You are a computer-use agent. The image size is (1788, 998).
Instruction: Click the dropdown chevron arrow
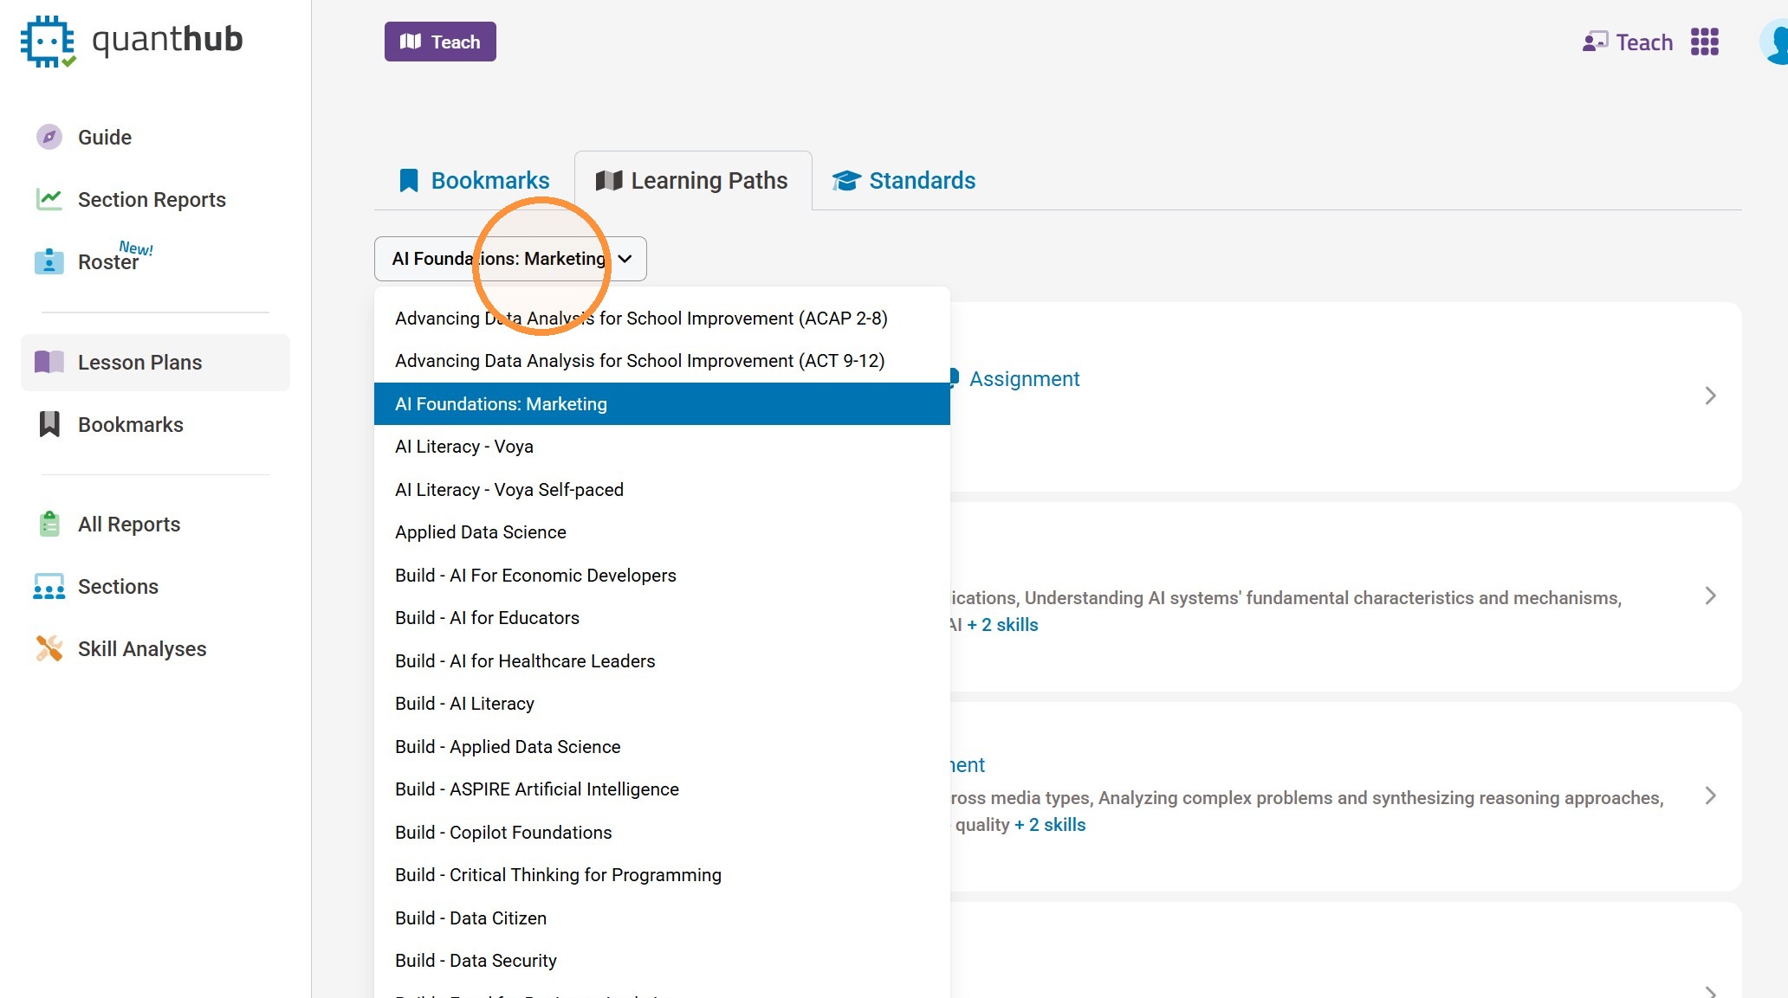pos(625,258)
